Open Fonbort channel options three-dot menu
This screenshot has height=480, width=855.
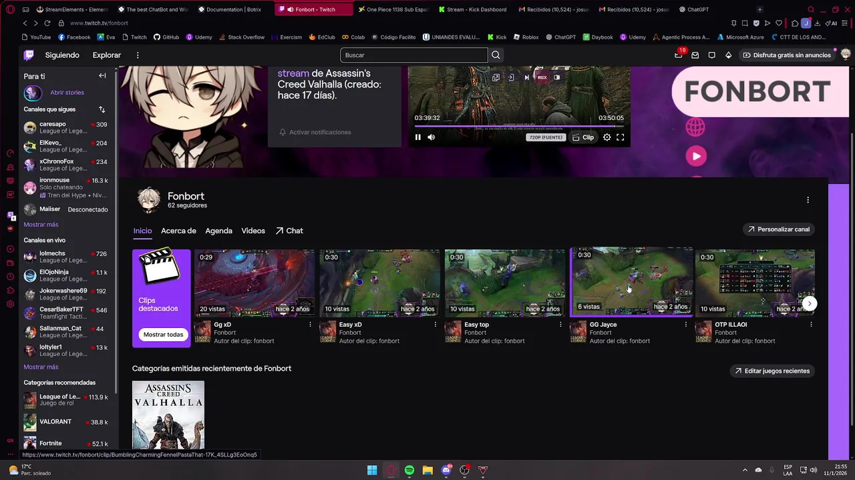point(808,200)
